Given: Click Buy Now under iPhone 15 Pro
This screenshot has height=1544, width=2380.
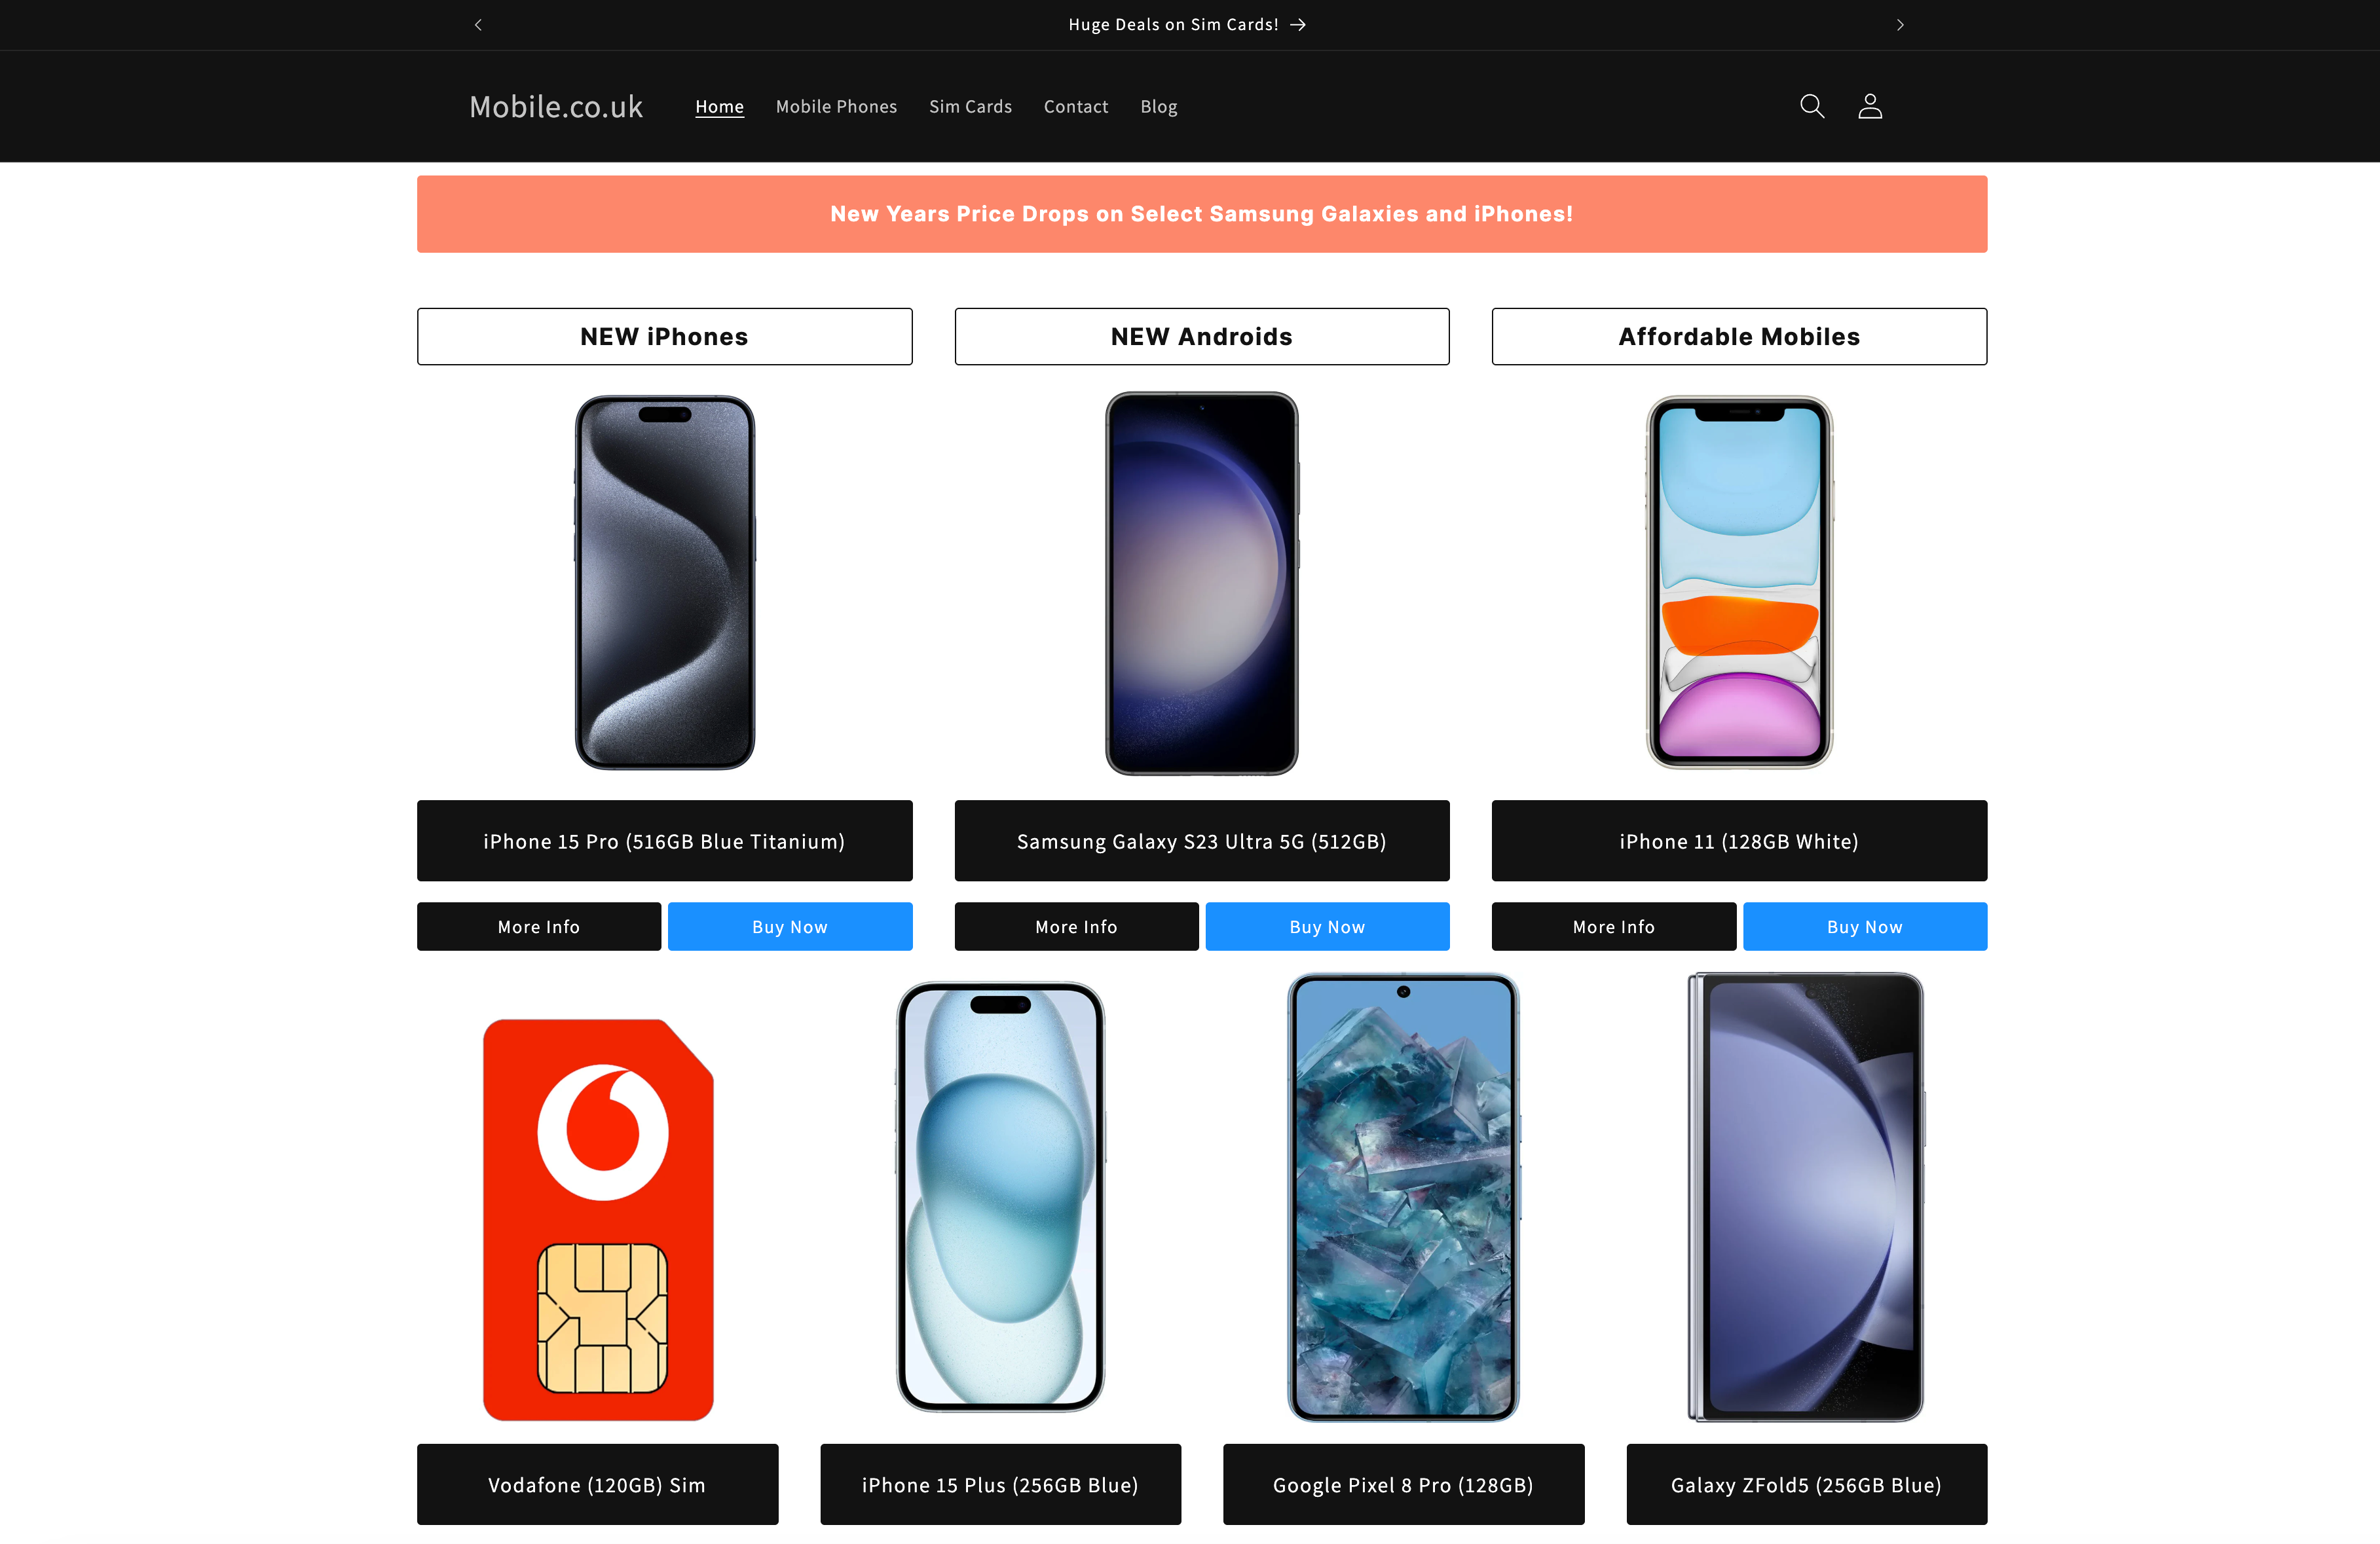Looking at the screenshot, I should coord(790,927).
